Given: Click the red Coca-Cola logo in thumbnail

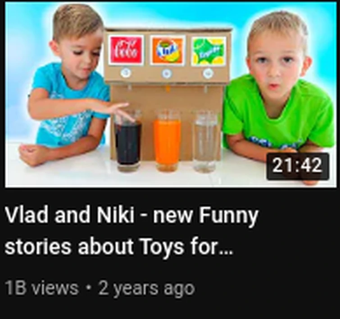Looking at the screenshot, I should click(126, 50).
